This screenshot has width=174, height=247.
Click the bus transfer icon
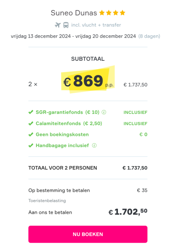tap(66, 25)
